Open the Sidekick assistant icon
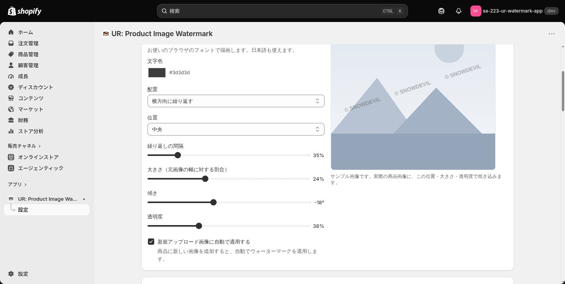The width and height of the screenshot is (565, 284). click(441, 11)
